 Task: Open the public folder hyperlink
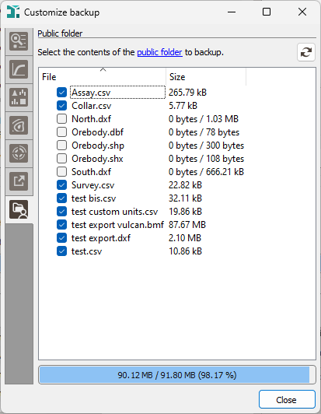[x=159, y=52]
